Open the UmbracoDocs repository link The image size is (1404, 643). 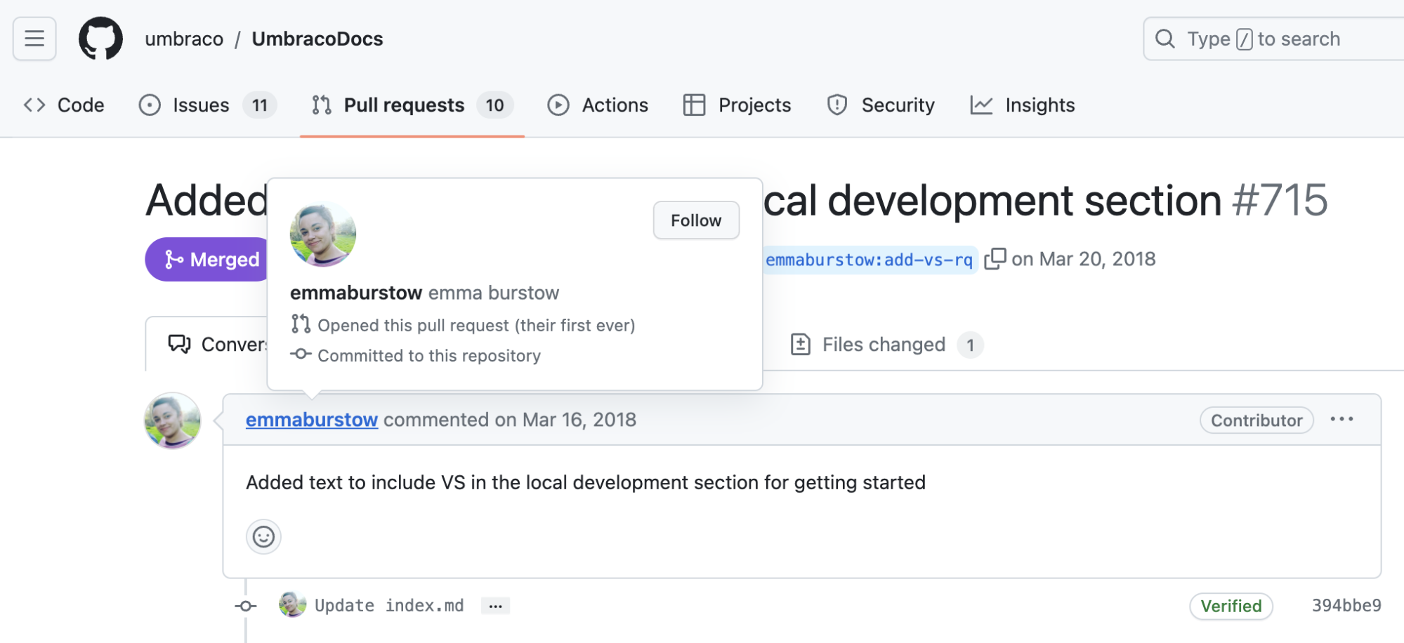coord(317,39)
